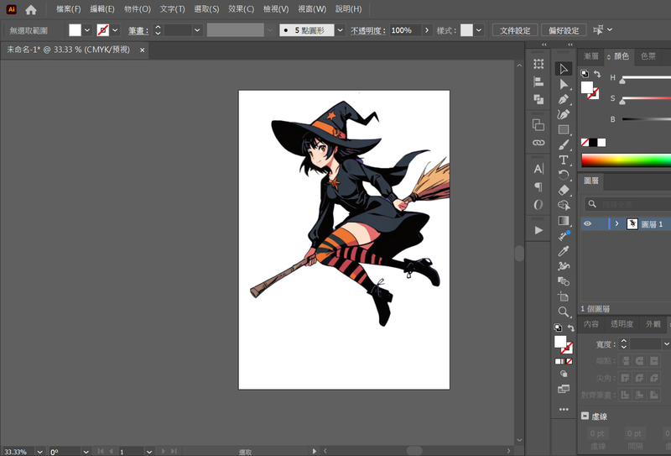Click the Home icon in top bar
Screen dimensions: 671x456
pos(31,9)
